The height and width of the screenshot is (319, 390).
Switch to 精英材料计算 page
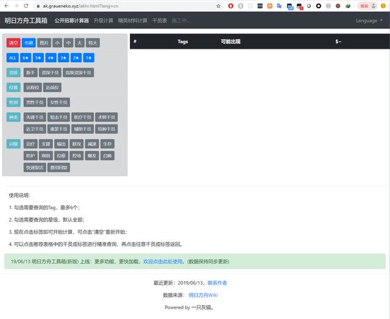tap(132, 20)
